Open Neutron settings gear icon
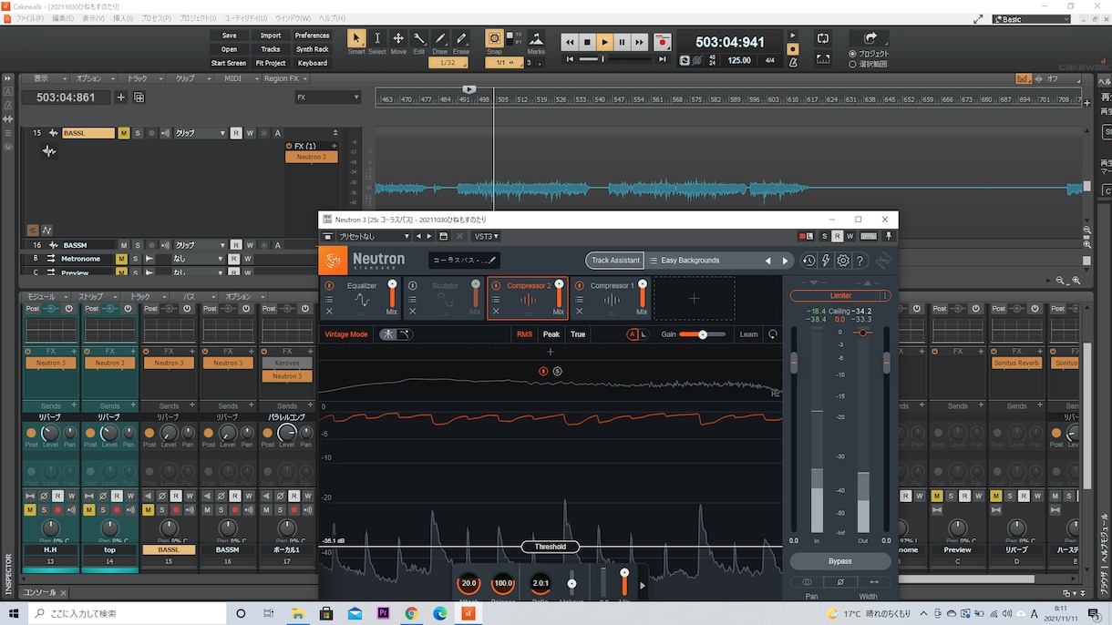Viewport: 1112px width, 625px height. [843, 261]
